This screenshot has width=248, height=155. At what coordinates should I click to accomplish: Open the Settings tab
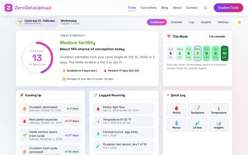tap(223, 22)
